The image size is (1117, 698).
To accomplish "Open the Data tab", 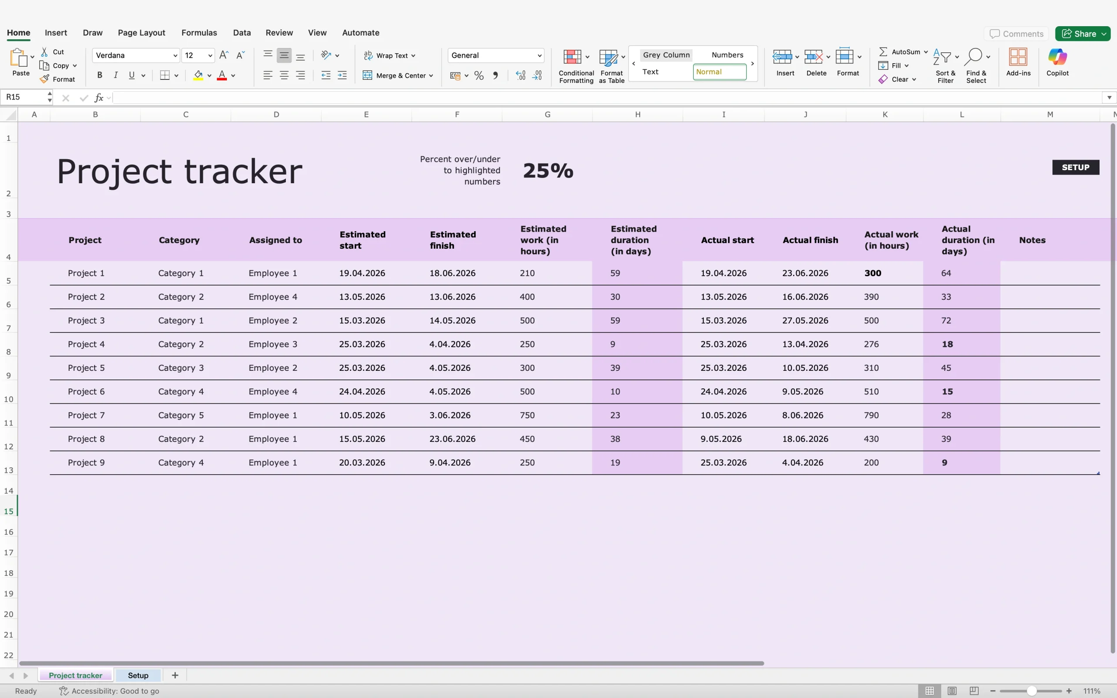I will click(x=242, y=33).
